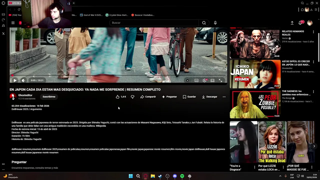Open options for RELATOS HUMANOS REALES video

point(313,32)
